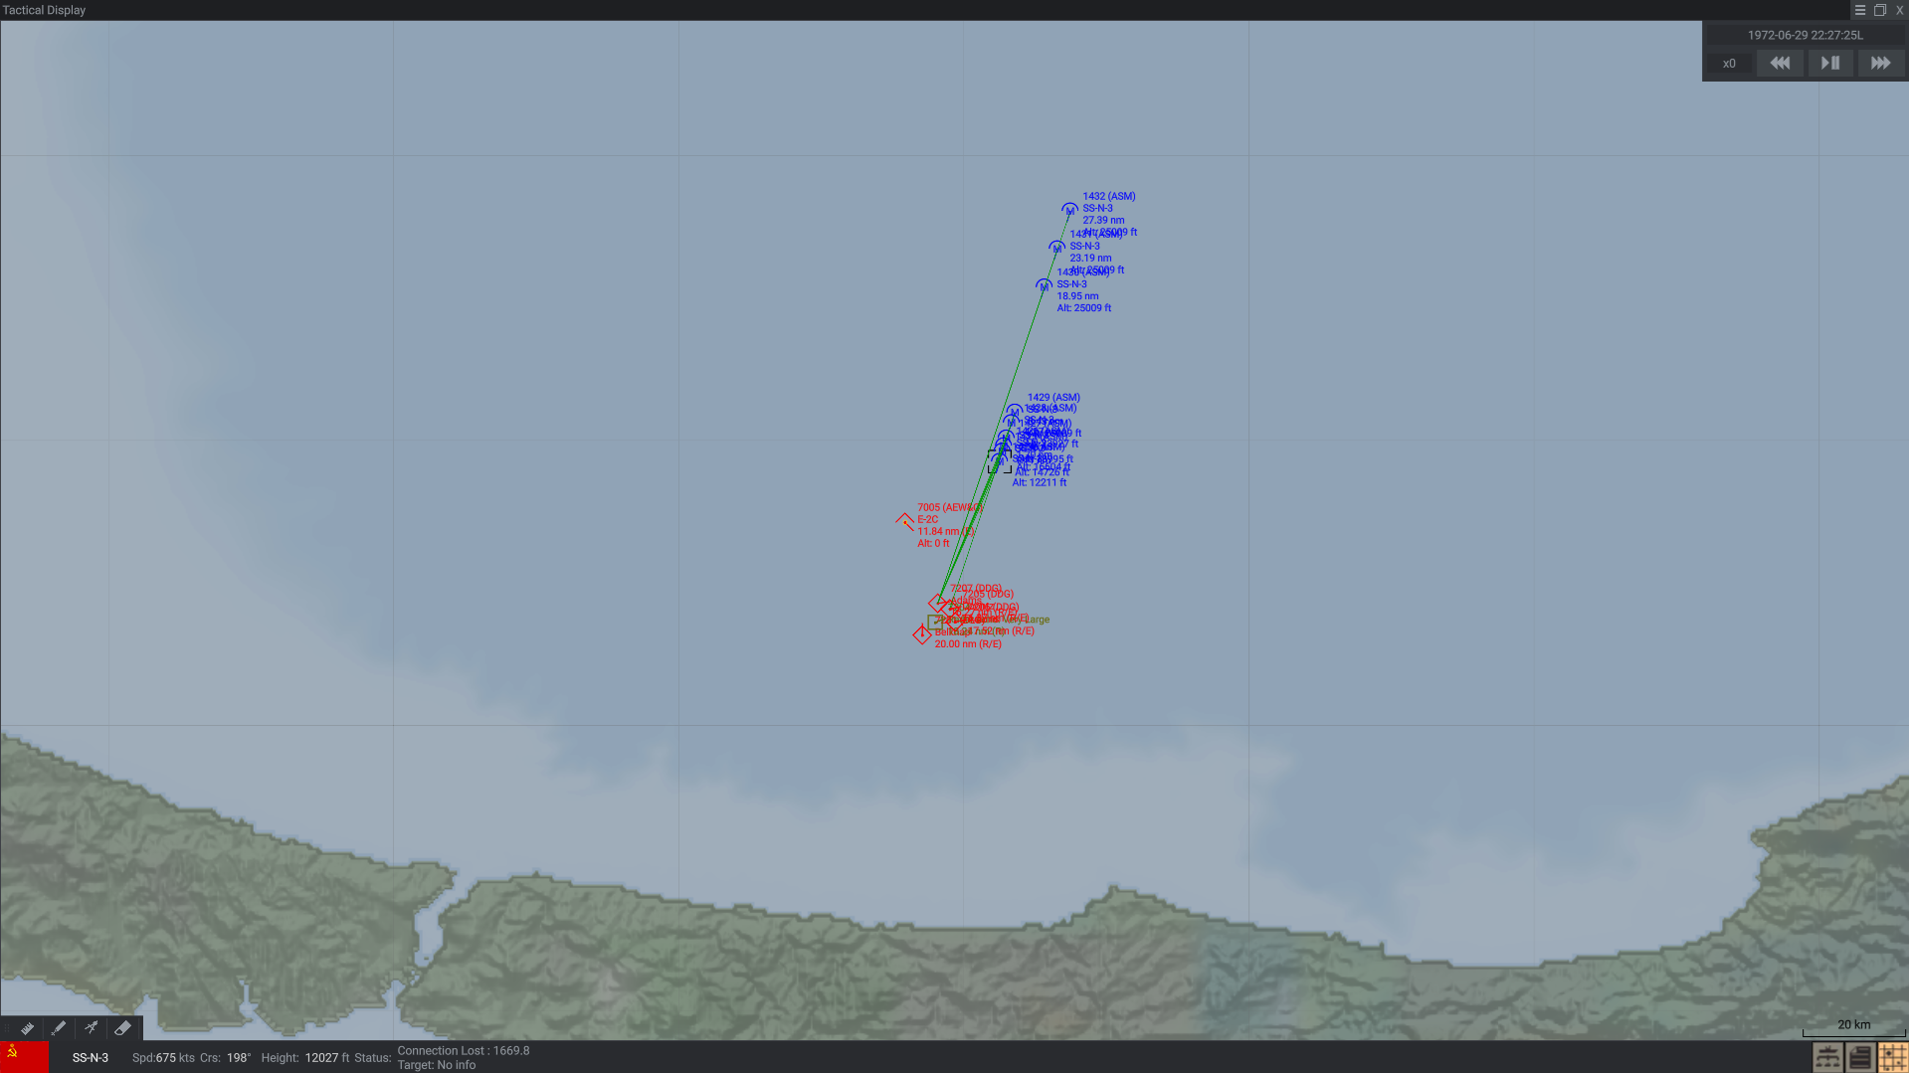
Task: Select the pen drawing tool
Action: coord(59,1028)
